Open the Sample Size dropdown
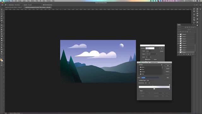Screen dimensions: 202x114 pyautogui.click(x=19, y=5)
